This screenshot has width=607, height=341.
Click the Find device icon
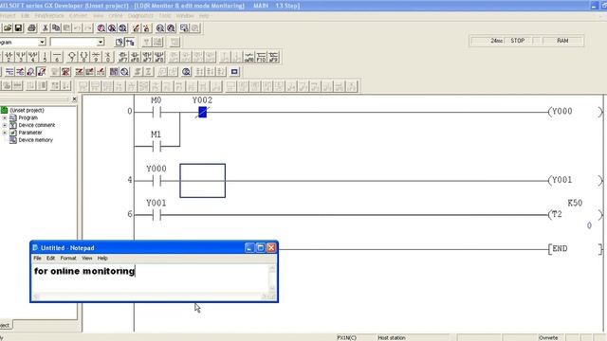click(x=101, y=27)
